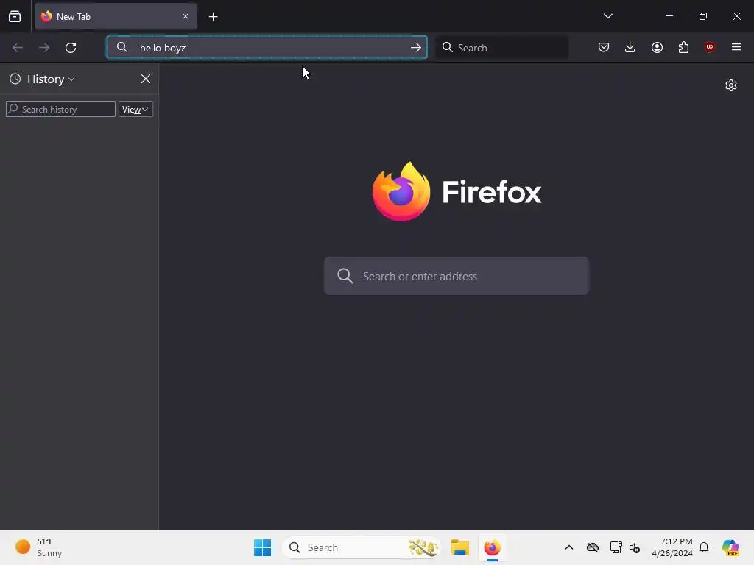The width and height of the screenshot is (754, 565).
Task: Click Firefox icon in taskbar
Action: point(492,547)
